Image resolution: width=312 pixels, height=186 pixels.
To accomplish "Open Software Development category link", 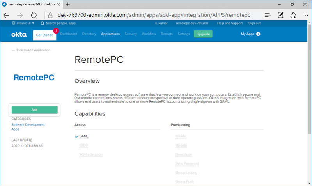I will tap(28, 125).
